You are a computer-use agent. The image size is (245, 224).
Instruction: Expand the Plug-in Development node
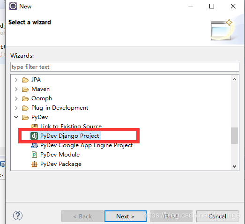[x=16, y=108]
